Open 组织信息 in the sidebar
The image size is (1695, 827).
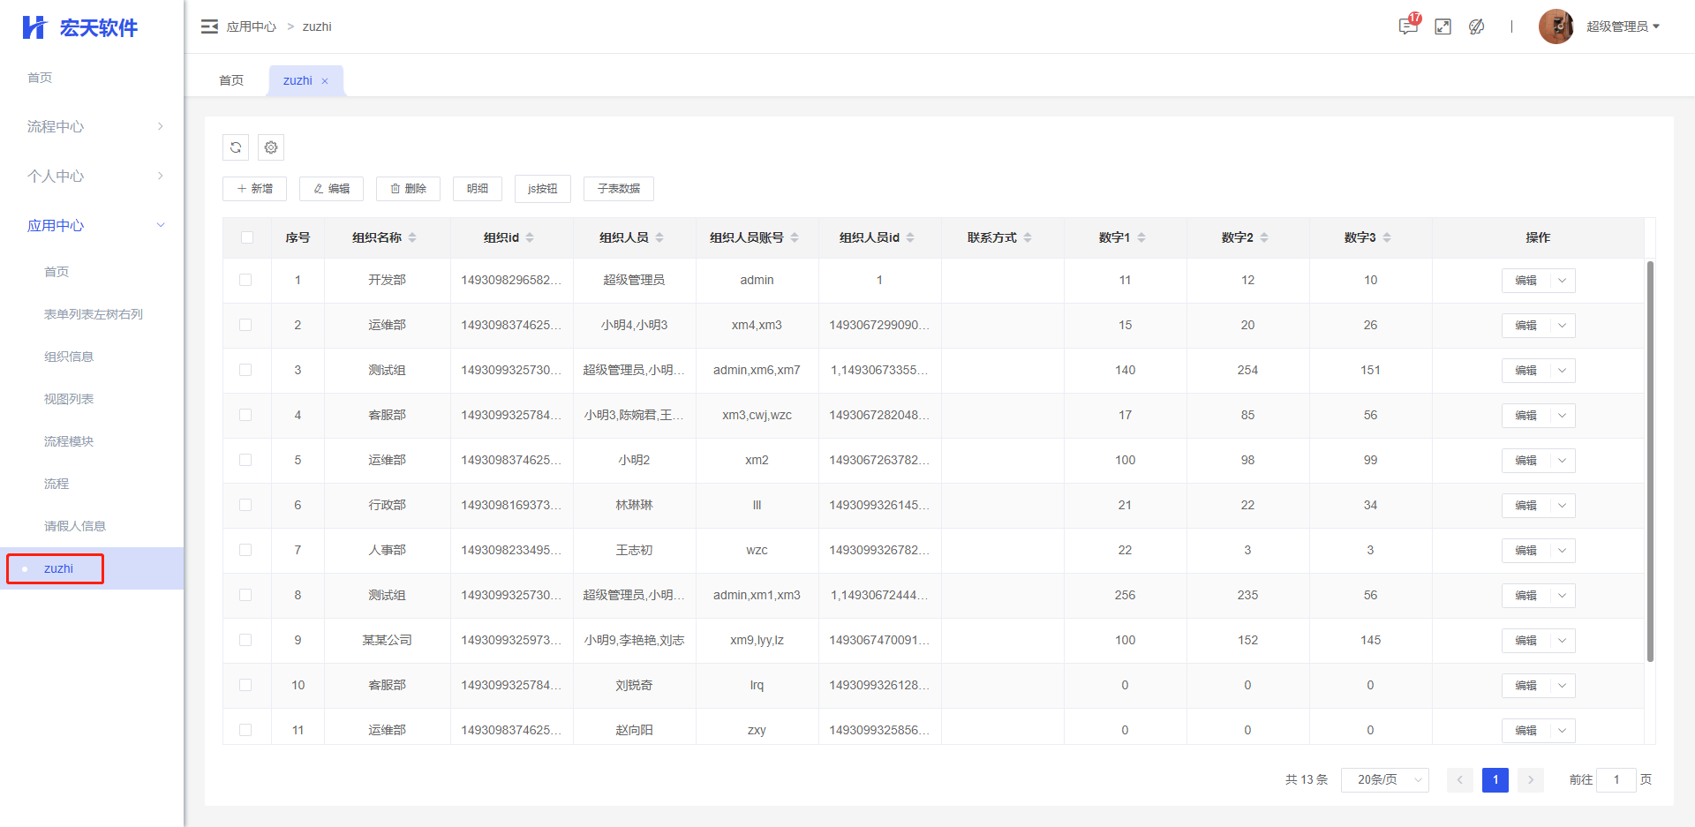tap(69, 357)
